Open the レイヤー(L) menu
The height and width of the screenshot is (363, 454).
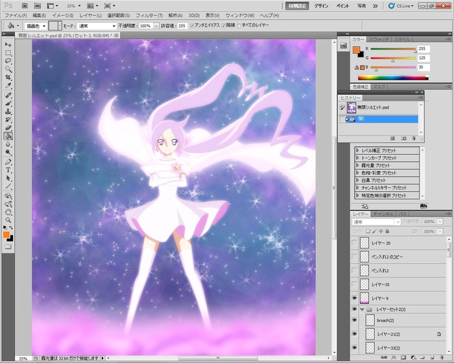click(90, 16)
